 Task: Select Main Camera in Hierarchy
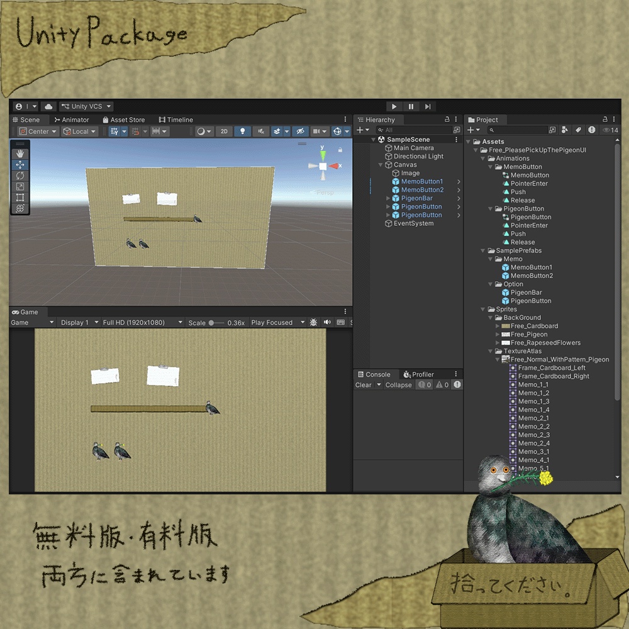(415, 148)
